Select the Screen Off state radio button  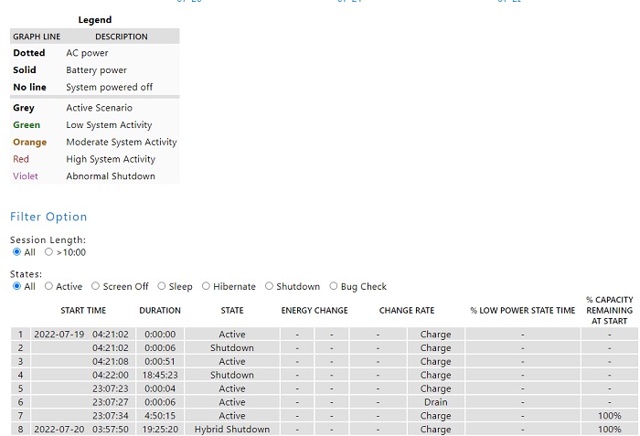click(95, 286)
